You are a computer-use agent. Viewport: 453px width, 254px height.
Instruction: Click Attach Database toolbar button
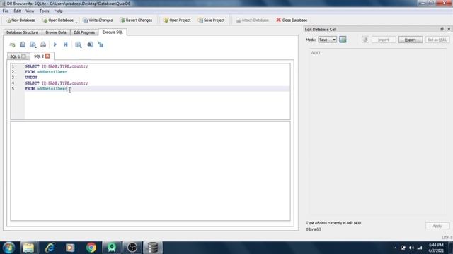pyautogui.click(x=253, y=20)
